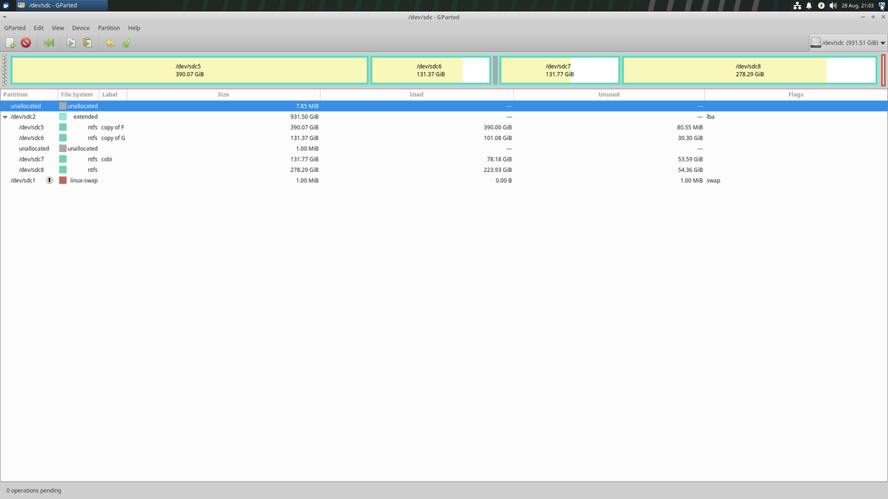Select /dev/sdc8 block in the disk map
This screenshot has width=888, height=499.
[x=750, y=70]
